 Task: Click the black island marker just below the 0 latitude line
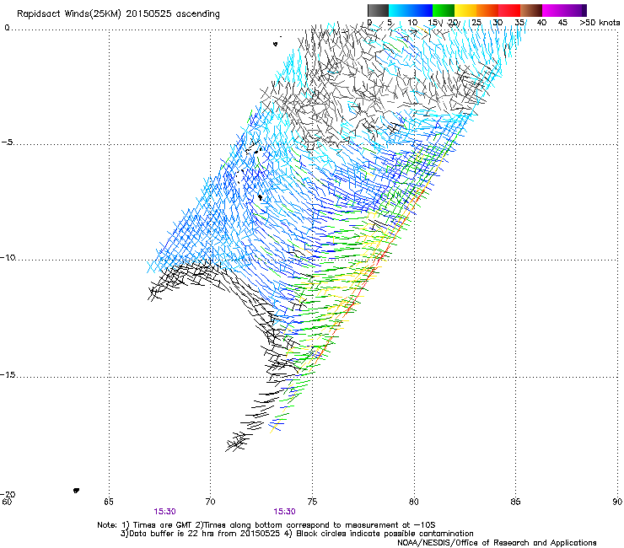pyautogui.click(x=276, y=44)
